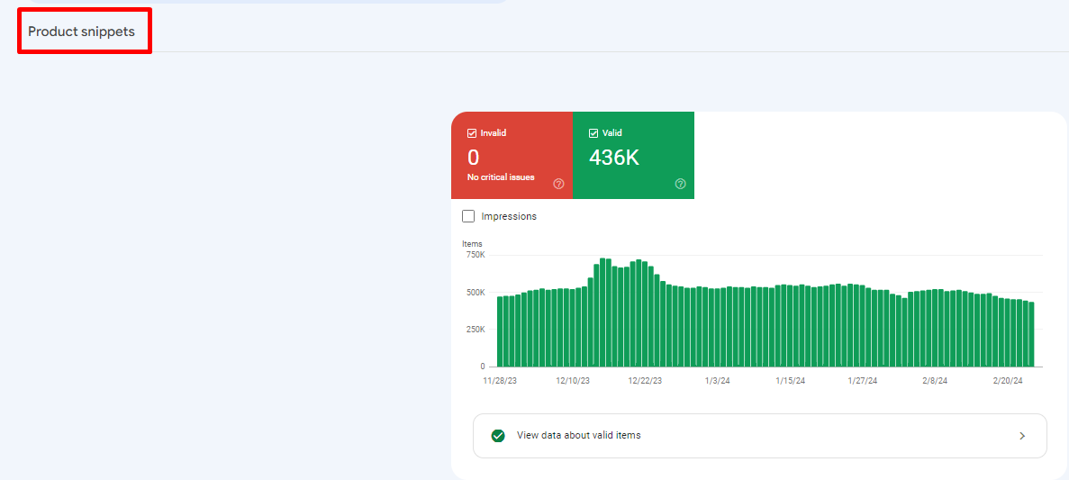Select the Product snippets heading

click(81, 32)
